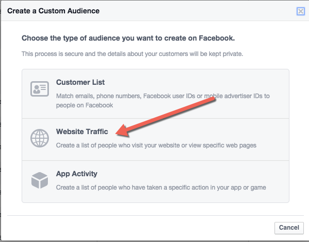Click the 'Create a Custom Audience' dialog title
Image resolution: width=309 pixels, height=242 pixels.
pos(53,11)
